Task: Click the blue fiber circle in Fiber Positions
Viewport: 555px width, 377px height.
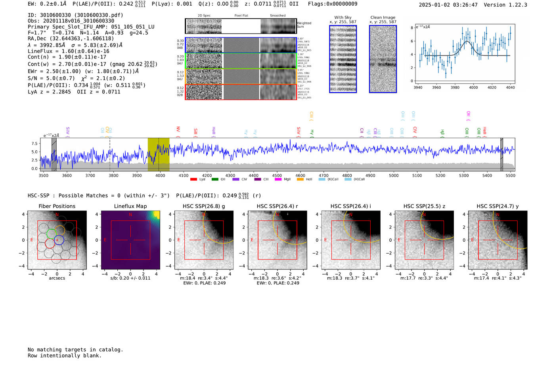Action: pyautogui.click(x=59, y=240)
